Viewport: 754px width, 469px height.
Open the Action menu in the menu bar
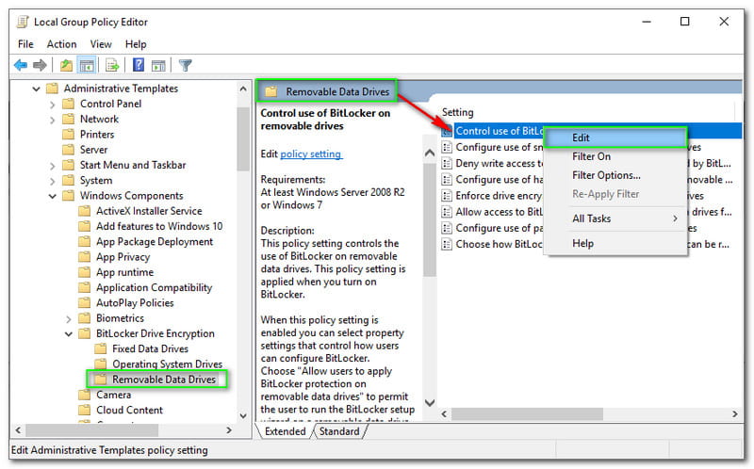[x=61, y=43]
